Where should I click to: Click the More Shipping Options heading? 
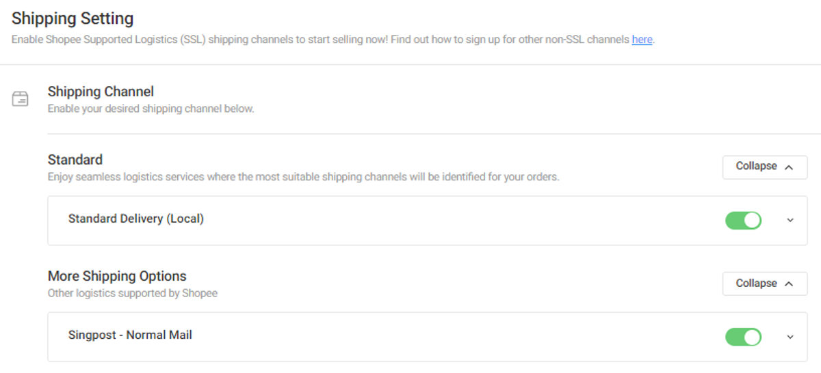tap(117, 276)
